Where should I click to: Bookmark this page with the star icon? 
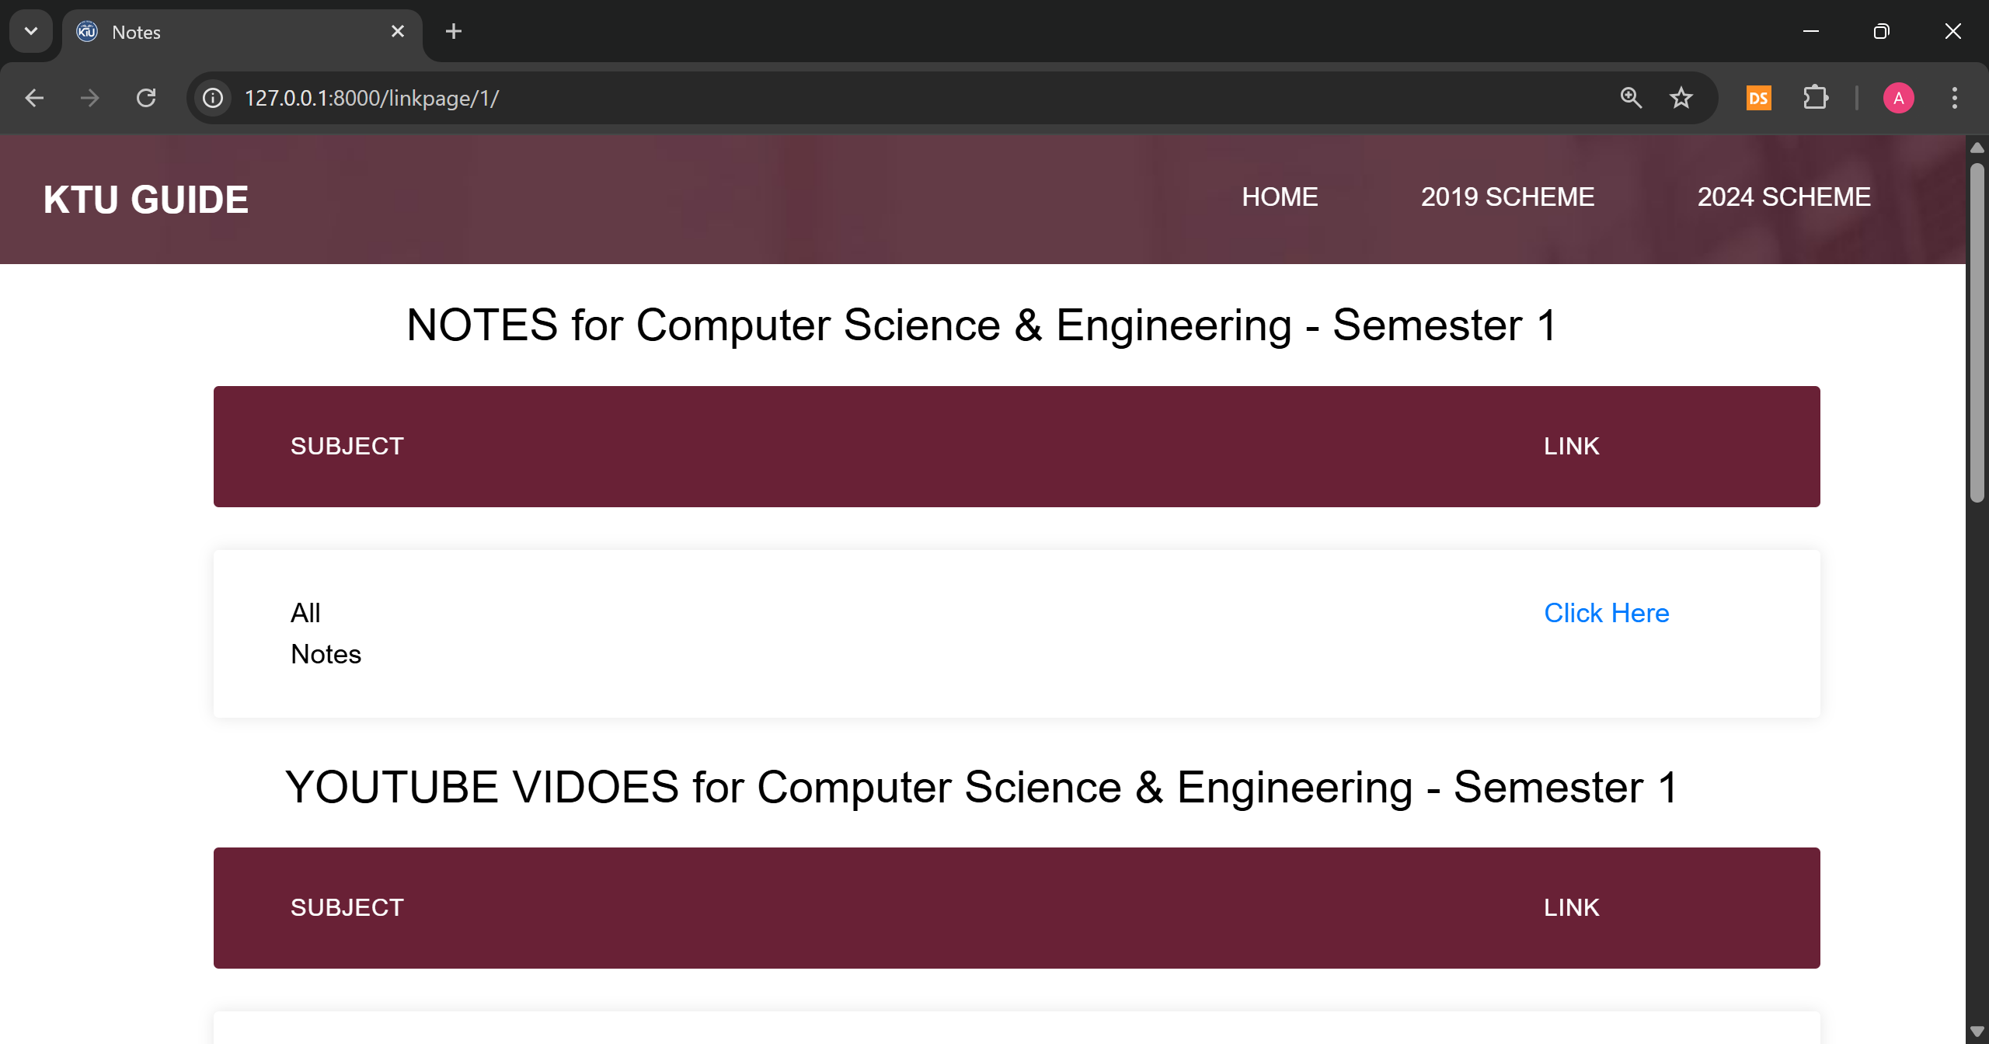coord(1681,98)
